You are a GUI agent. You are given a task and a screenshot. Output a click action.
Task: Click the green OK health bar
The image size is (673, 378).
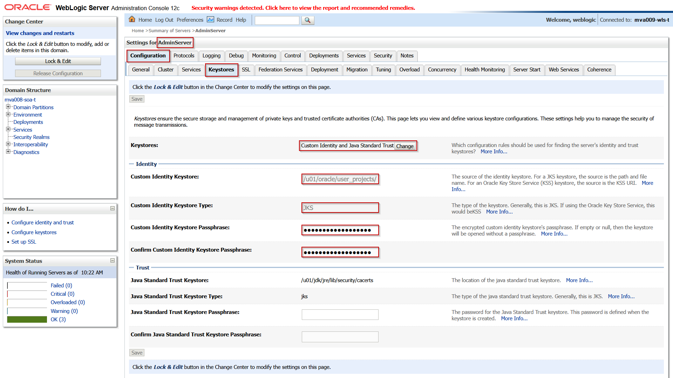(x=27, y=319)
